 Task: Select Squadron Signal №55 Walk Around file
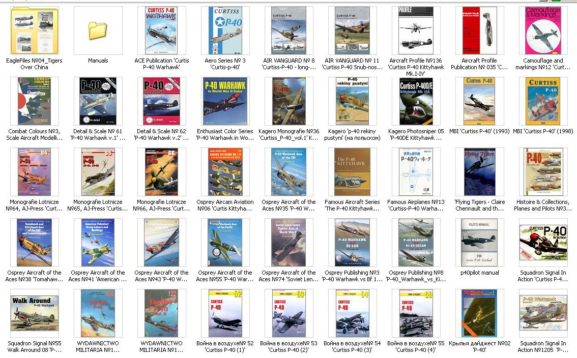click(34, 313)
